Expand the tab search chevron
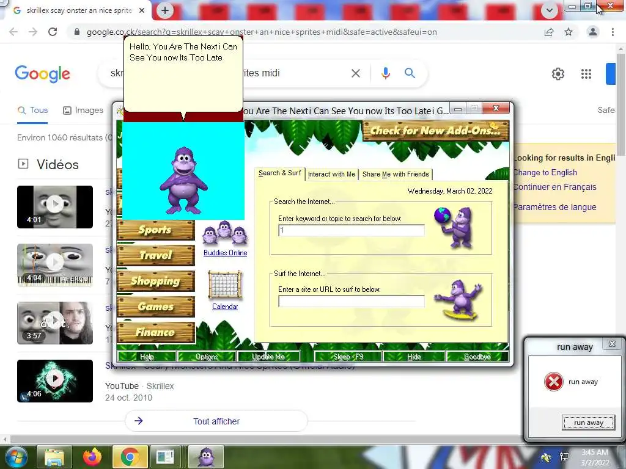This screenshot has height=469, width=626. 550,10
